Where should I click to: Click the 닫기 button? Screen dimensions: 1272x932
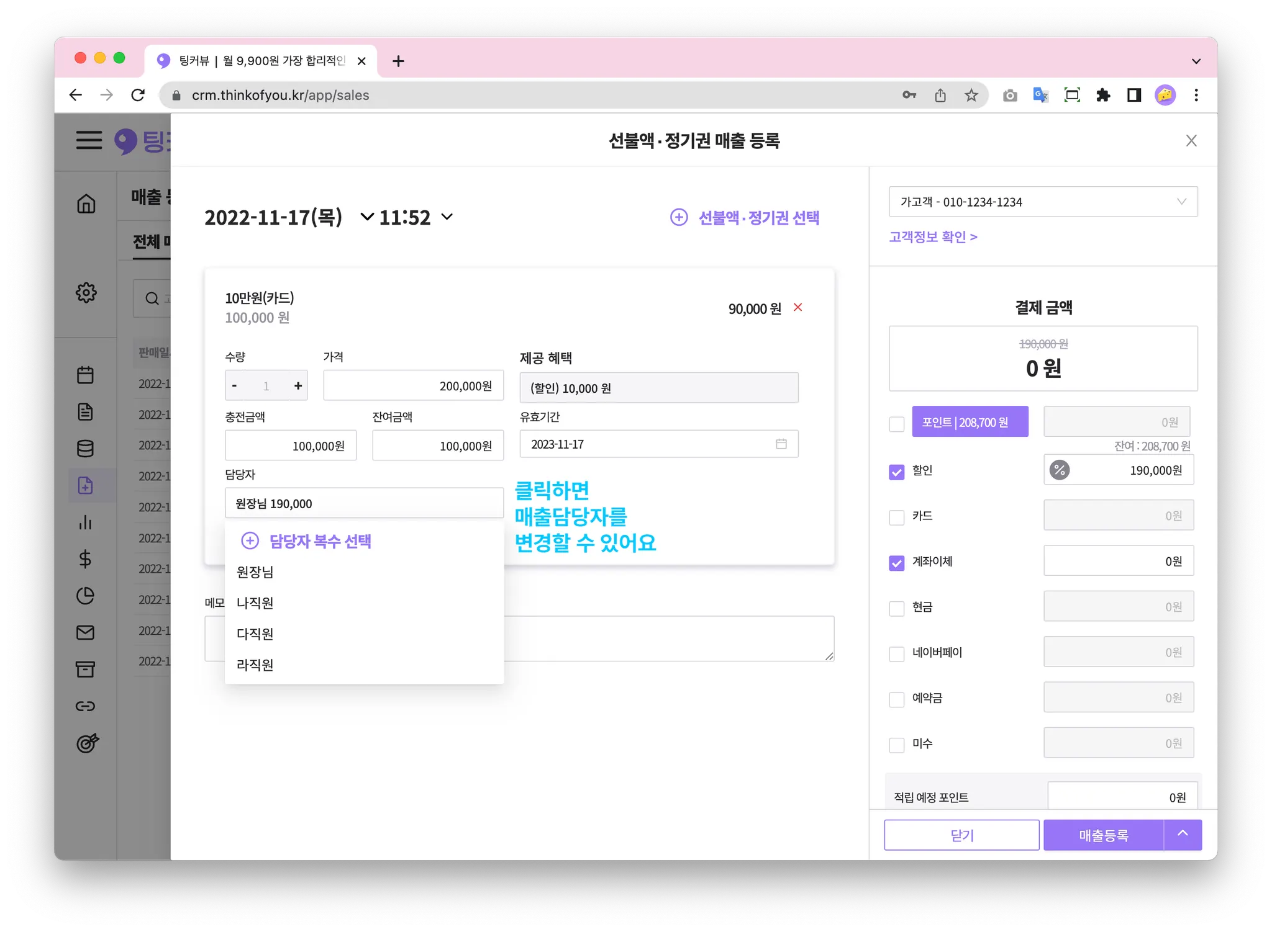pyautogui.click(x=961, y=835)
